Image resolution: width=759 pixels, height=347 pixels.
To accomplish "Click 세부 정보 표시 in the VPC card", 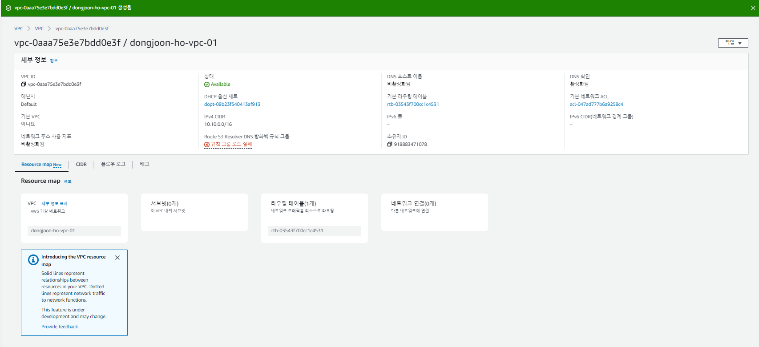I will pyautogui.click(x=54, y=204).
